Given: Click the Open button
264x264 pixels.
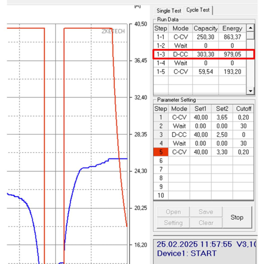Looking at the screenshot, I should (173, 212).
